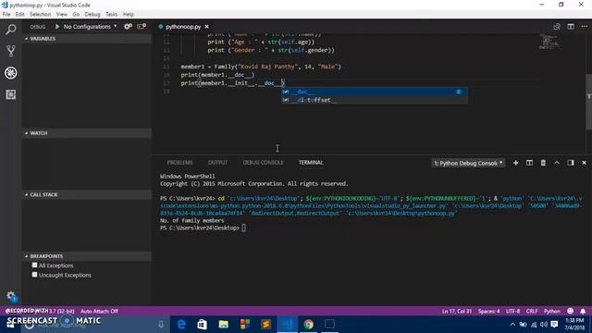Image resolution: width=592 pixels, height=333 pixels.
Task: Toggle the All Exceptions breakpoint checkbox
Action: click(x=35, y=265)
